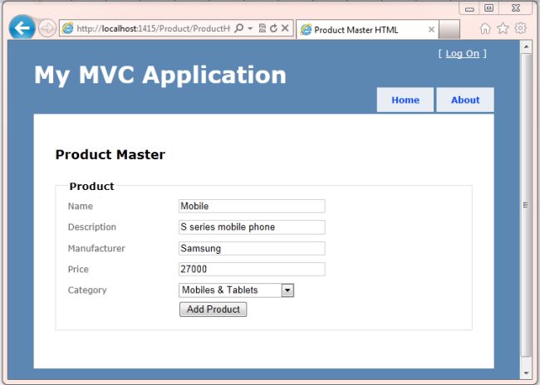Click the Internet Explorer page icon in address bar
540x385 pixels.
(68, 28)
